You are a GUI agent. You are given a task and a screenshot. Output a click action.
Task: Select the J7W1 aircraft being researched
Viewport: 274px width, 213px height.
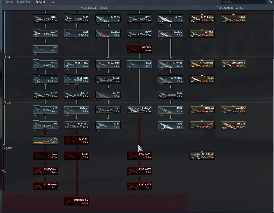(45, 140)
